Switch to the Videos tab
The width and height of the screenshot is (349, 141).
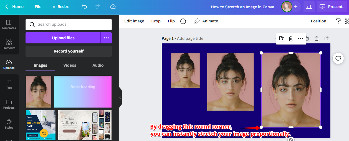[x=70, y=66]
